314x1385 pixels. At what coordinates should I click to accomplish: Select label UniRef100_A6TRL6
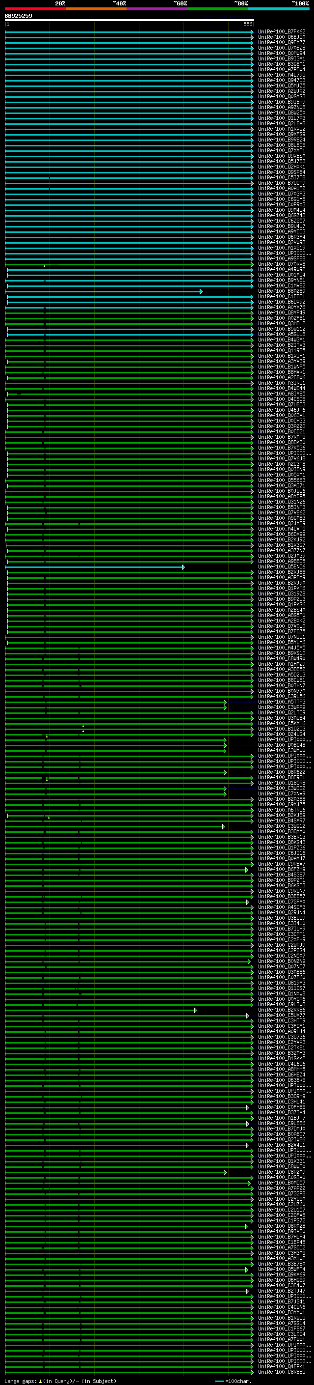[x=282, y=810]
